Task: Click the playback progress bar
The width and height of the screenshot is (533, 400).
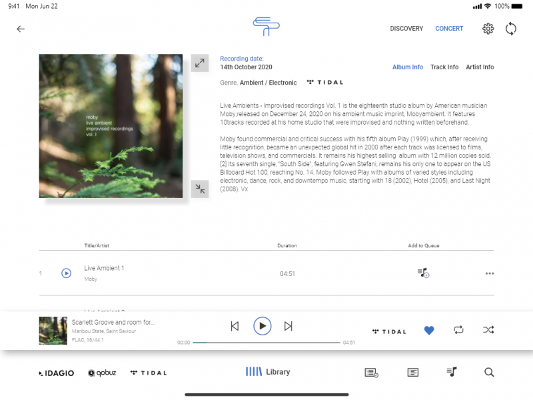Action: click(266, 343)
